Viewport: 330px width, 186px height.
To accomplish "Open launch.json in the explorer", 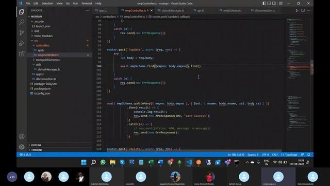I will [x=43, y=26].
